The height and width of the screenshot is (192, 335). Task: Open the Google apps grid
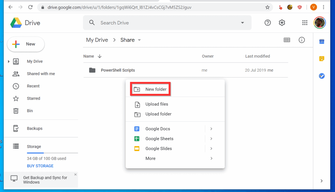(305, 23)
